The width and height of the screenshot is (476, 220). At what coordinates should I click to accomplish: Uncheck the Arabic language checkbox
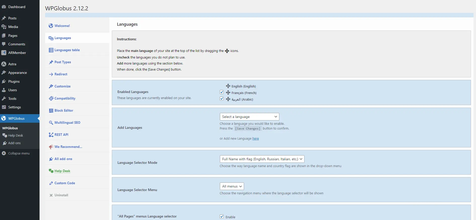pyautogui.click(x=222, y=99)
